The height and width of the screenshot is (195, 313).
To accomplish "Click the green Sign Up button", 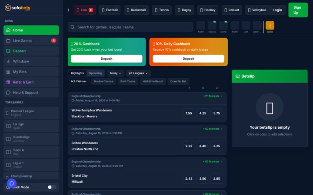I will point(298,10).
